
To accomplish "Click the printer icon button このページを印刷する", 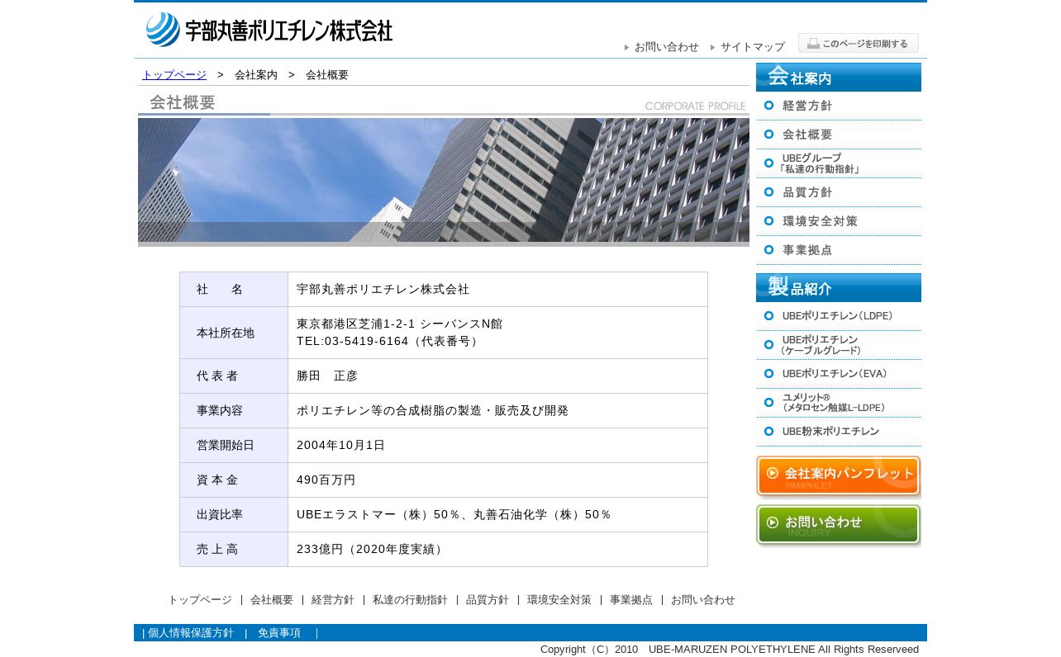I will [x=859, y=43].
